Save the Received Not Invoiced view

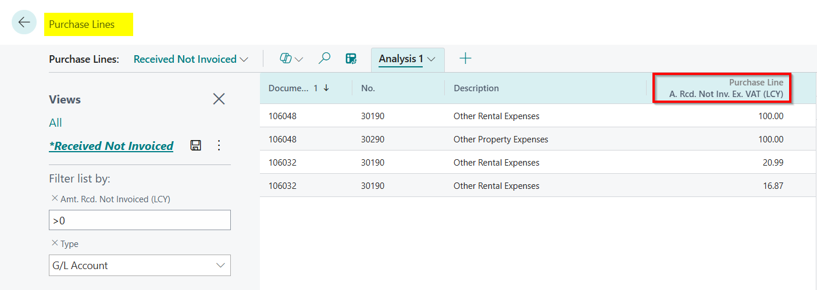[x=196, y=146]
